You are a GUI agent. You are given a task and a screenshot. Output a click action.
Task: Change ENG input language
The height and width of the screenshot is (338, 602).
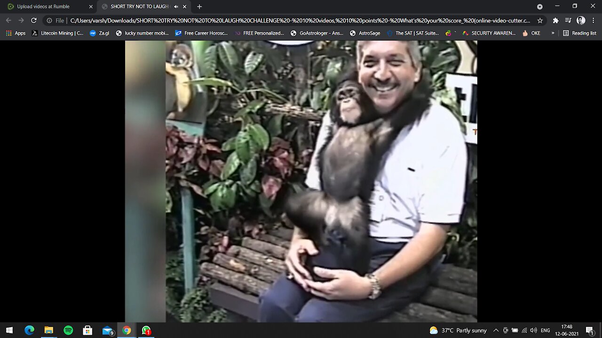545,330
